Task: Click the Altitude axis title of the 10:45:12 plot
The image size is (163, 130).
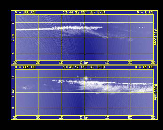Action: 155,92
